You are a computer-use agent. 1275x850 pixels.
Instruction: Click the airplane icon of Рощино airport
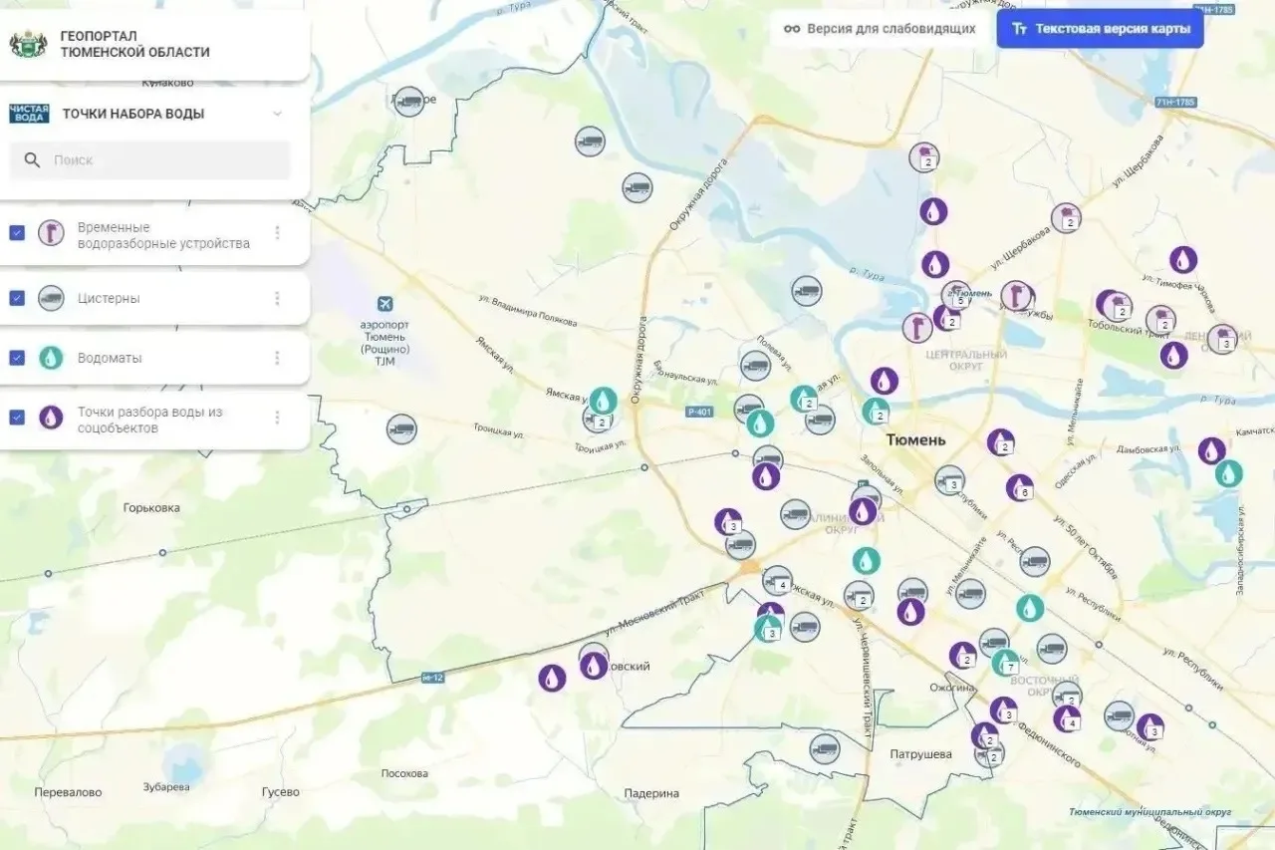384,304
